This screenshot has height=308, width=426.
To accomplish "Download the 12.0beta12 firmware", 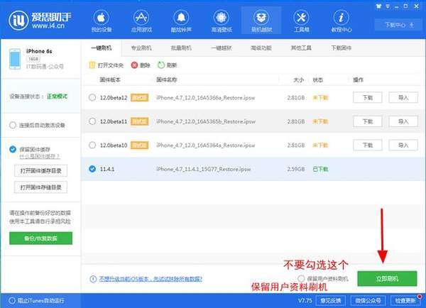I will point(368,97).
